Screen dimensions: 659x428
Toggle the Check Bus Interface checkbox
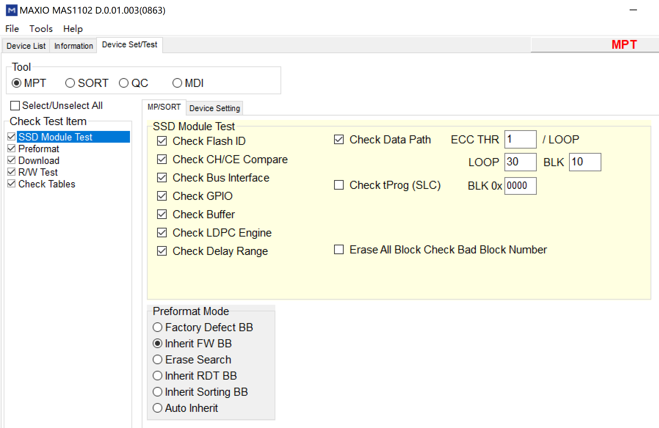click(162, 178)
